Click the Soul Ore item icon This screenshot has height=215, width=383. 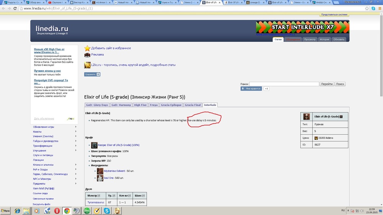100,178
